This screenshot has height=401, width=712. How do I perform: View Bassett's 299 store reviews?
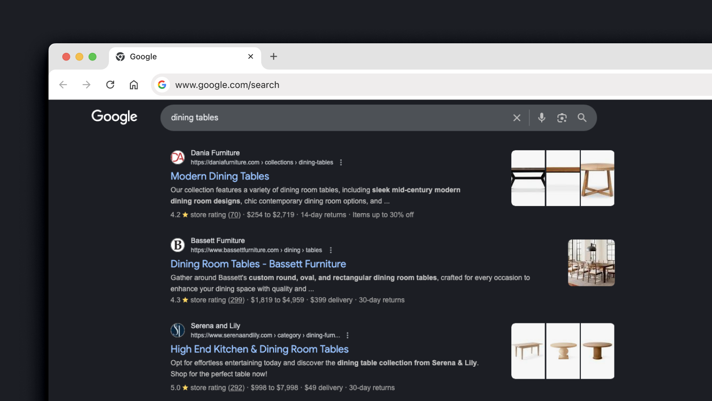(x=236, y=300)
